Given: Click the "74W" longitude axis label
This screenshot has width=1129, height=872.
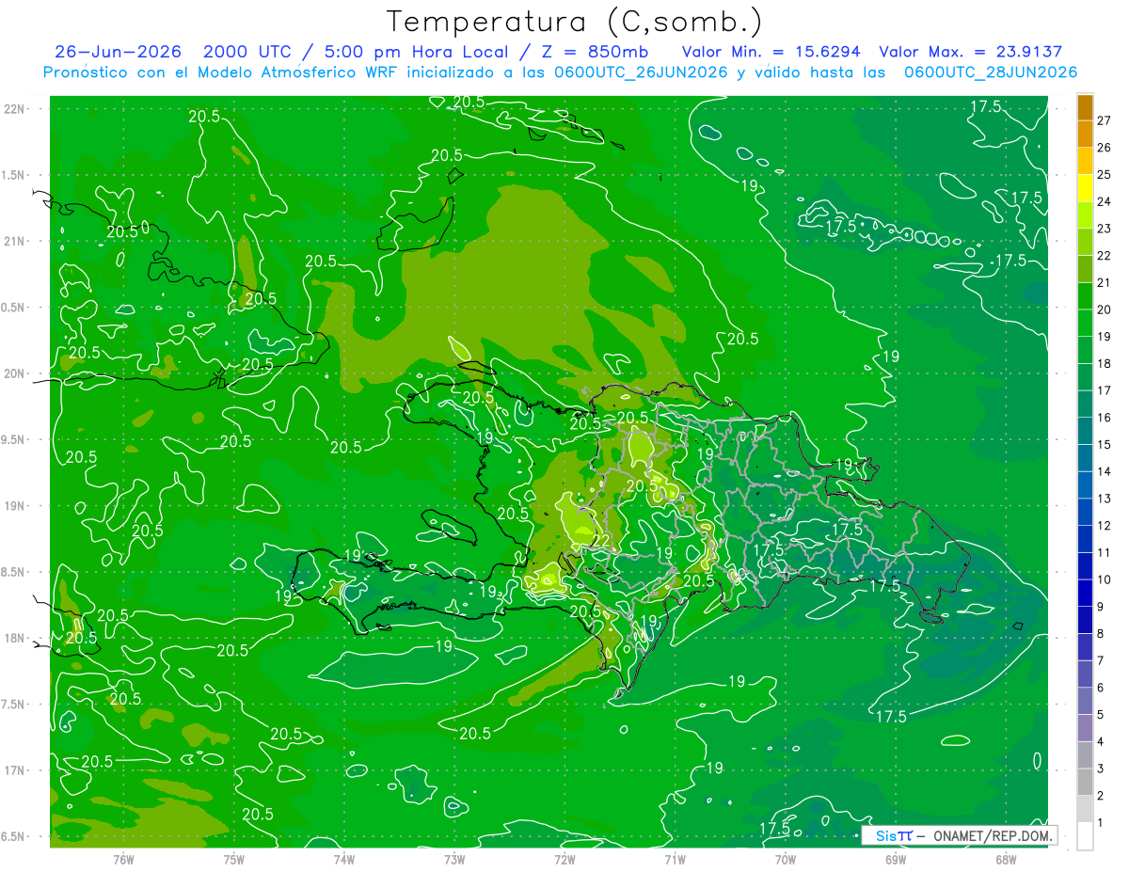Looking at the screenshot, I should click(x=343, y=860).
